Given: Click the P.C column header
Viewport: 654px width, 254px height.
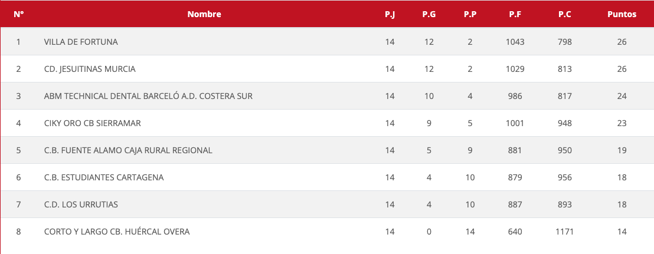Looking at the screenshot, I should click(x=564, y=14).
